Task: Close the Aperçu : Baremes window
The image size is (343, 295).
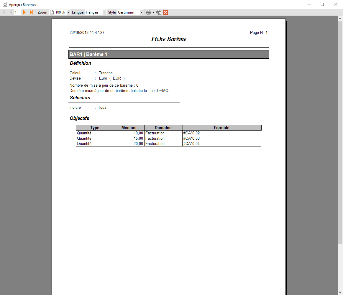Action: (x=336, y=4)
